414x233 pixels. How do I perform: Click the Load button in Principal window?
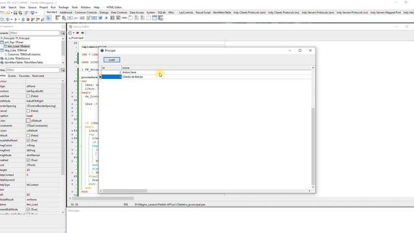pyautogui.click(x=112, y=60)
